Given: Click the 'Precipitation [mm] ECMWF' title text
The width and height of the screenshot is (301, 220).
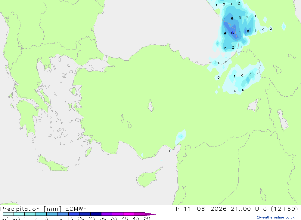Looking at the screenshot, I should (x=44, y=209).
